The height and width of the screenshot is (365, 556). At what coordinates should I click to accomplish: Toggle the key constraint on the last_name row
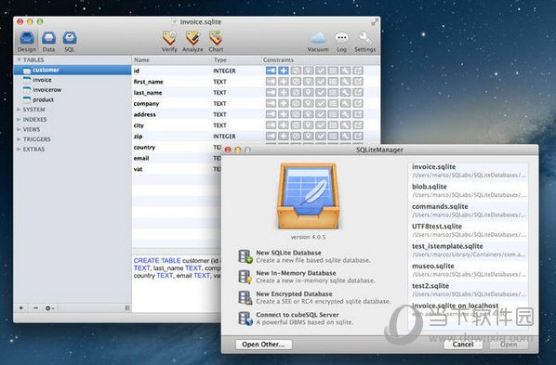click(x=271, y=93)
